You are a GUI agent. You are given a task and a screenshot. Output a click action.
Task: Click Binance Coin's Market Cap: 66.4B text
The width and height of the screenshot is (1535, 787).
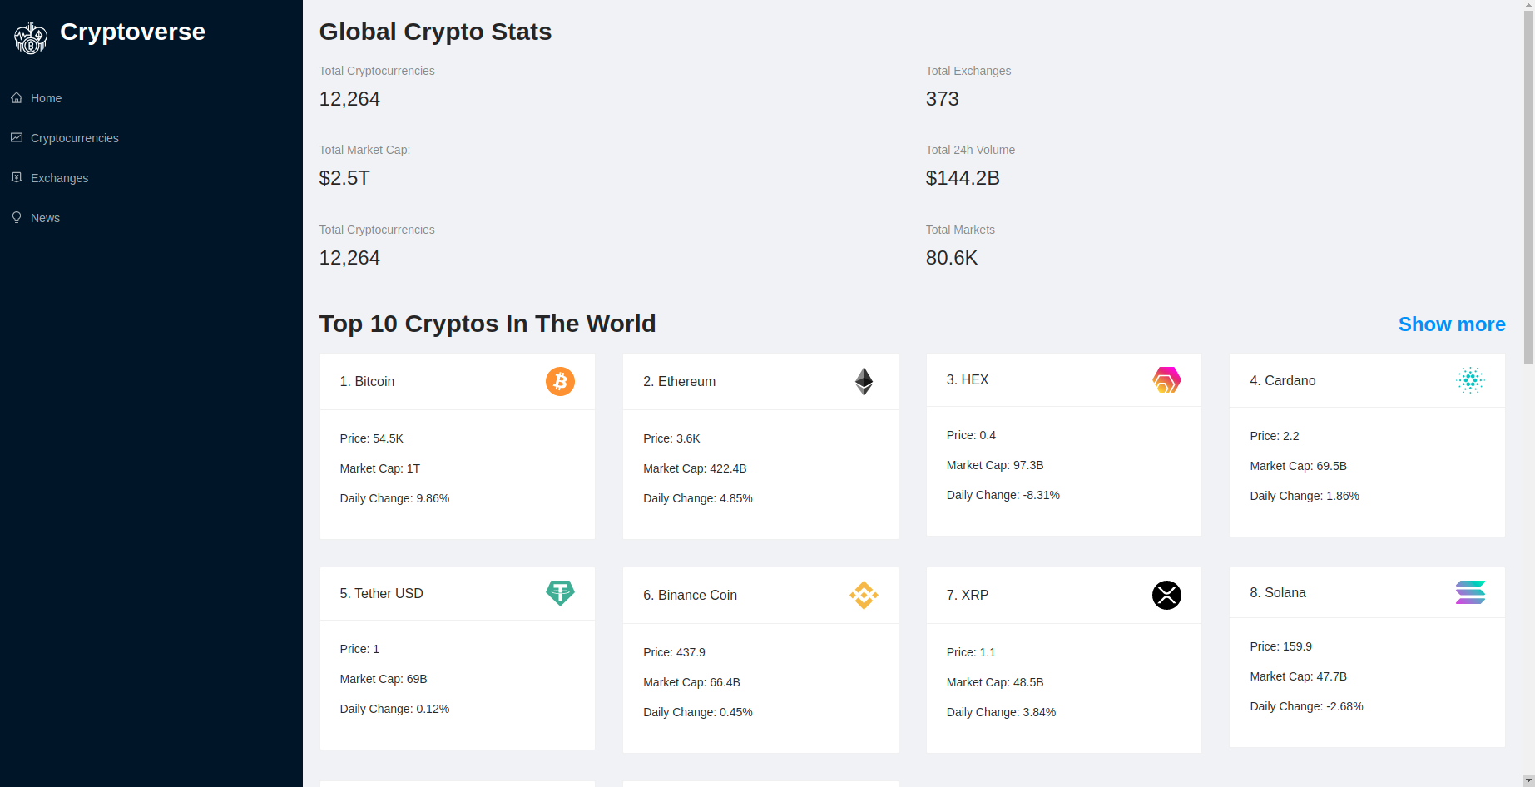coord(691,682)
